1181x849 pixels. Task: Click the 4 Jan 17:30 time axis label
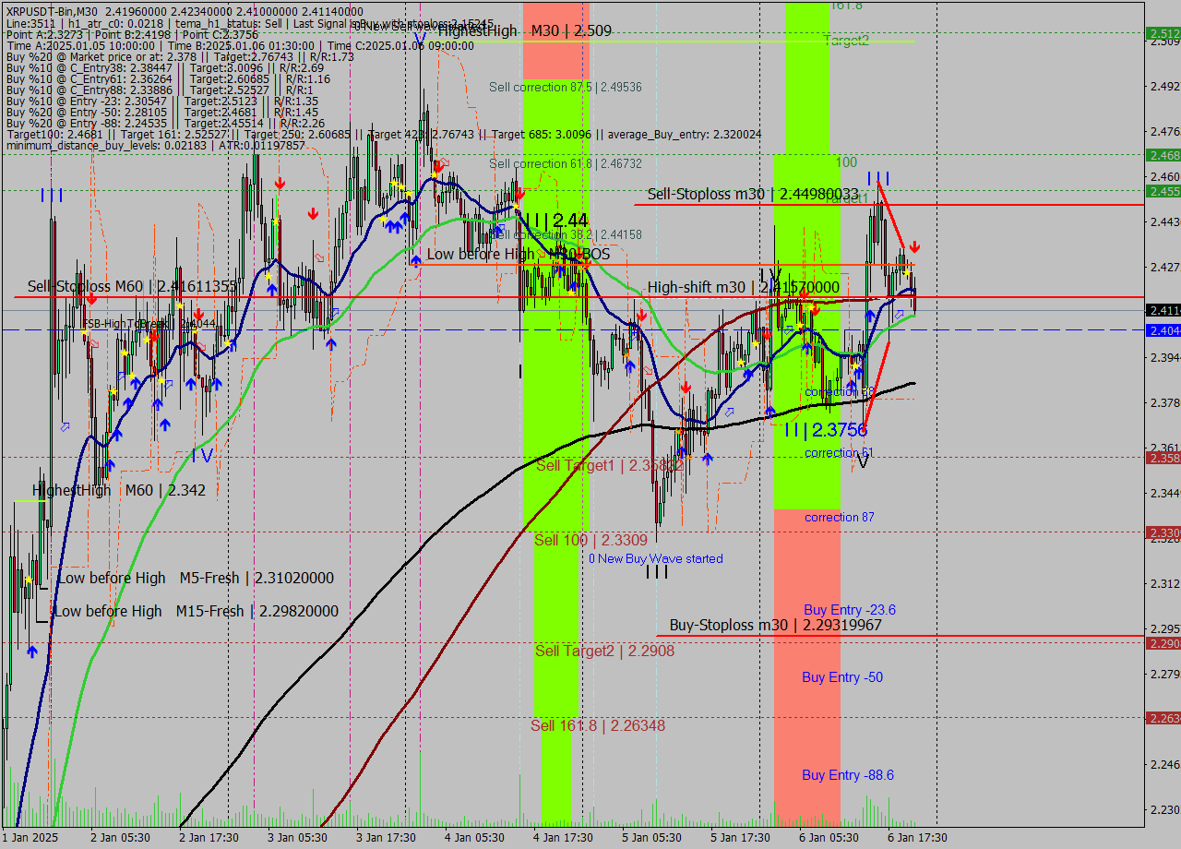[563, 838]
